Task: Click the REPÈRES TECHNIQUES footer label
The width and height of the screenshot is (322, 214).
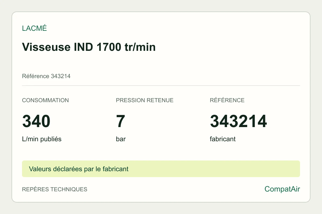Action: (54, 189)
